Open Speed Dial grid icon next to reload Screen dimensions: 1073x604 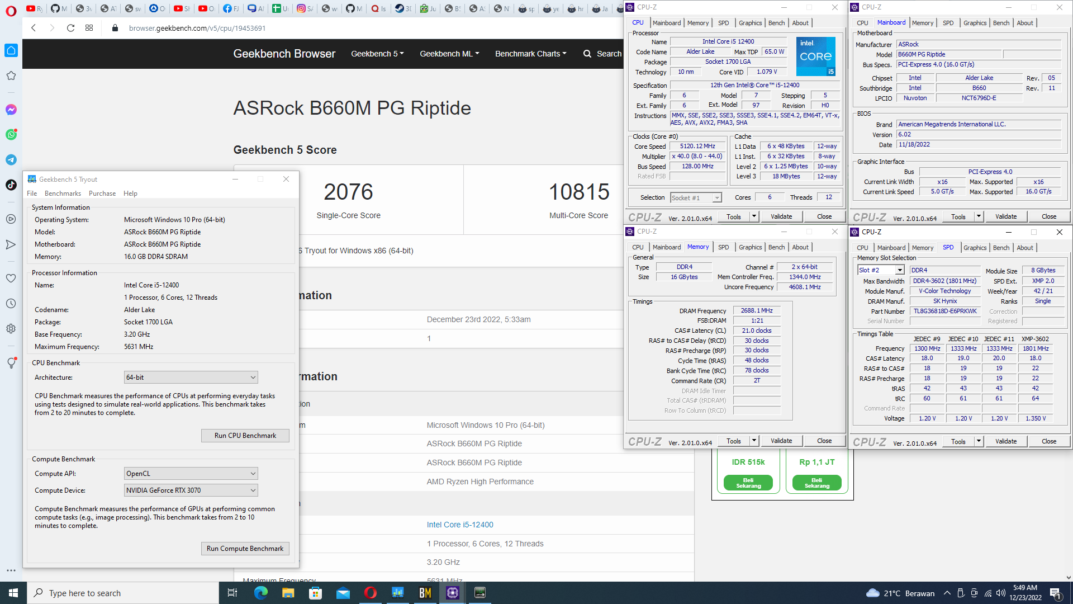pos(89,28)
